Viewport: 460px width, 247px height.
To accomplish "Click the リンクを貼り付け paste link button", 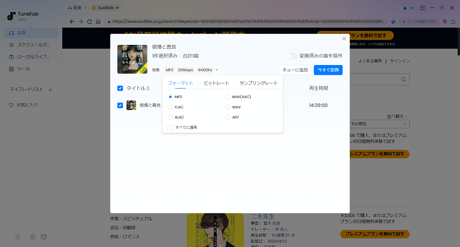I will point(419,21).
